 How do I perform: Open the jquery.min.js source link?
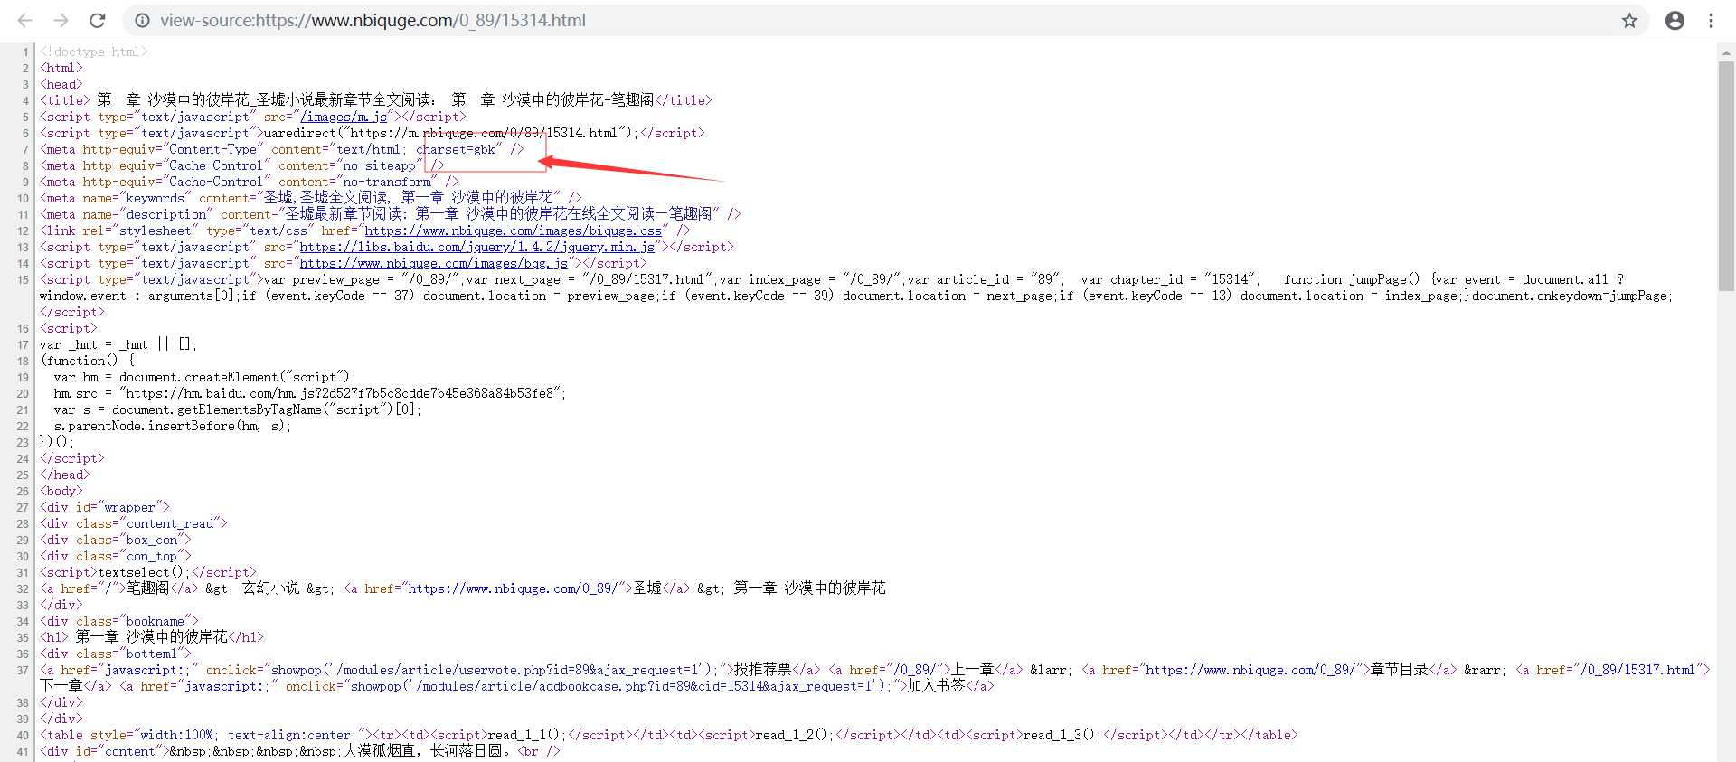[476, 247]
